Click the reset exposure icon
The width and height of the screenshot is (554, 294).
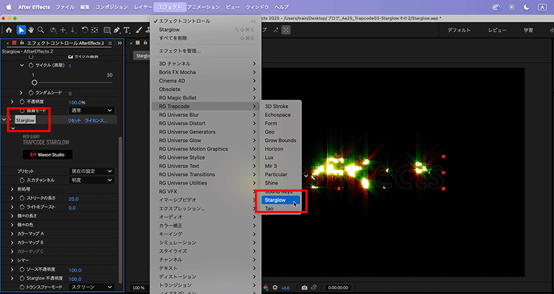coord(275,288)
